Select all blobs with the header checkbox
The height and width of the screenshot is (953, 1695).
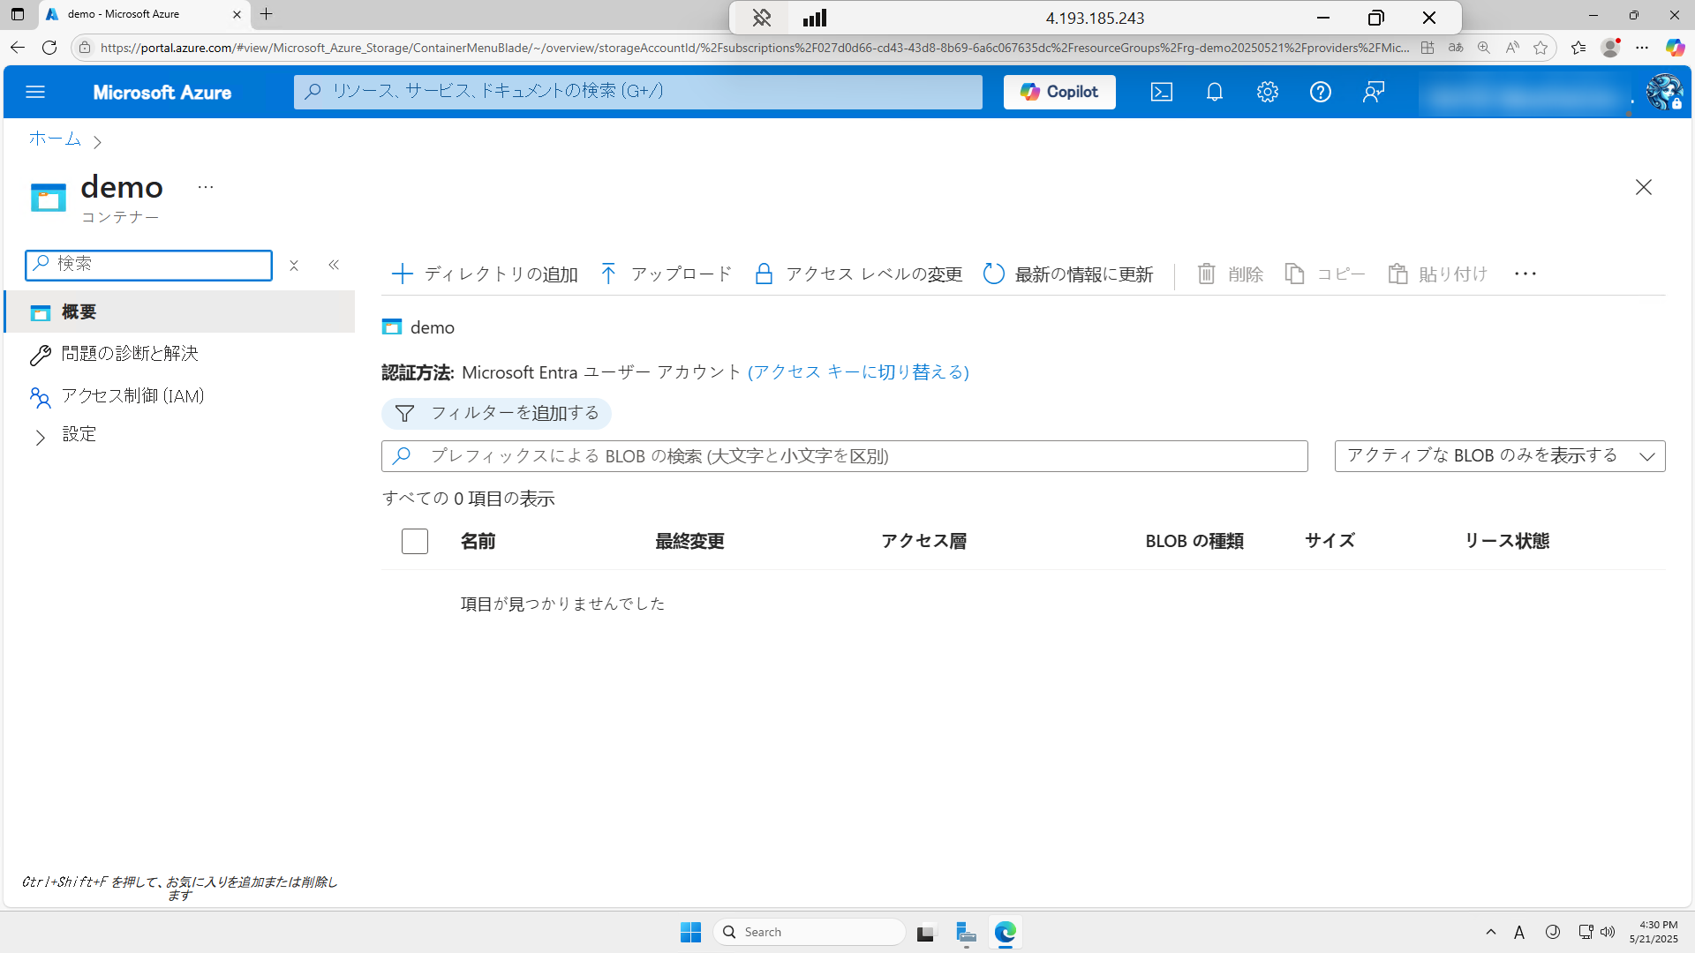click(414, 541)
